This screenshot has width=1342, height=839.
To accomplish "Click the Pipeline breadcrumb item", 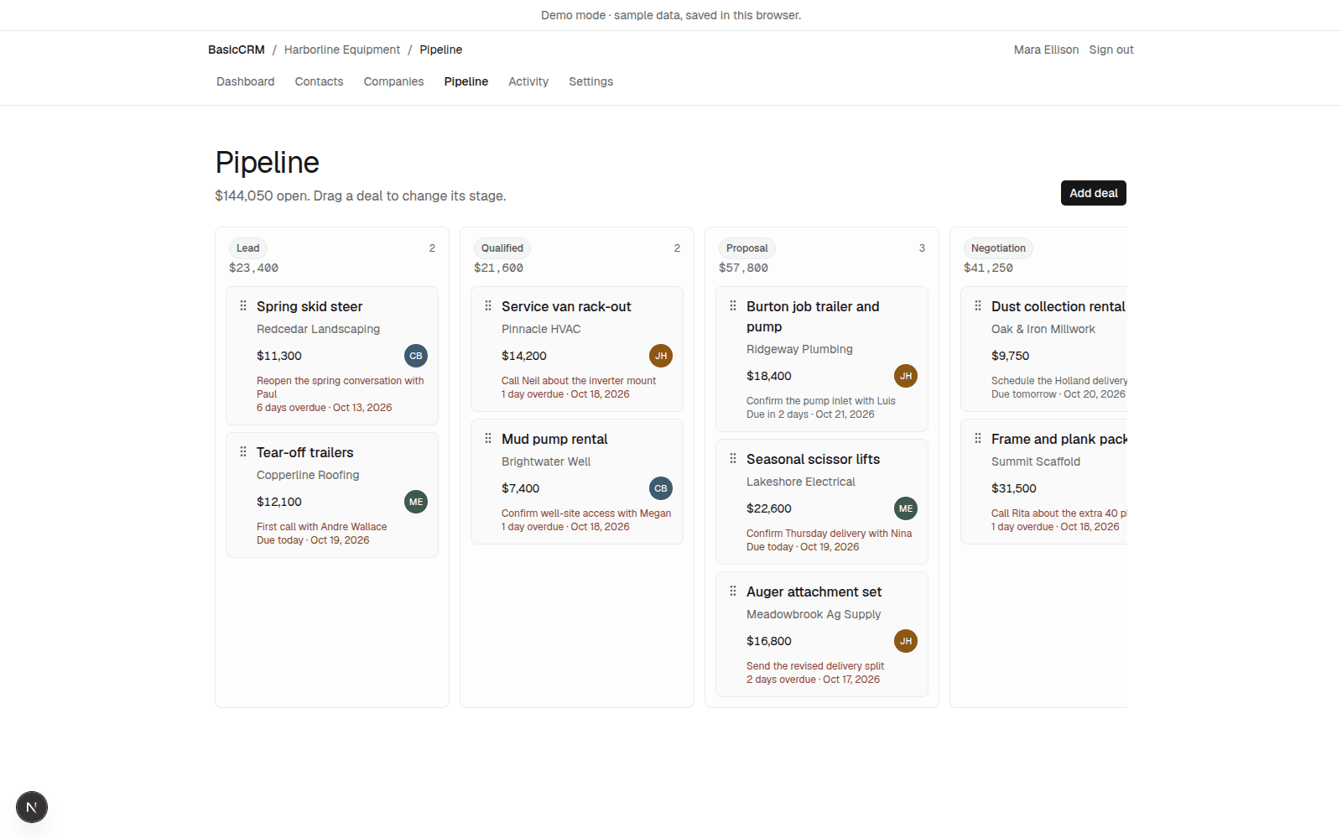I will click(x=441, y=50).
